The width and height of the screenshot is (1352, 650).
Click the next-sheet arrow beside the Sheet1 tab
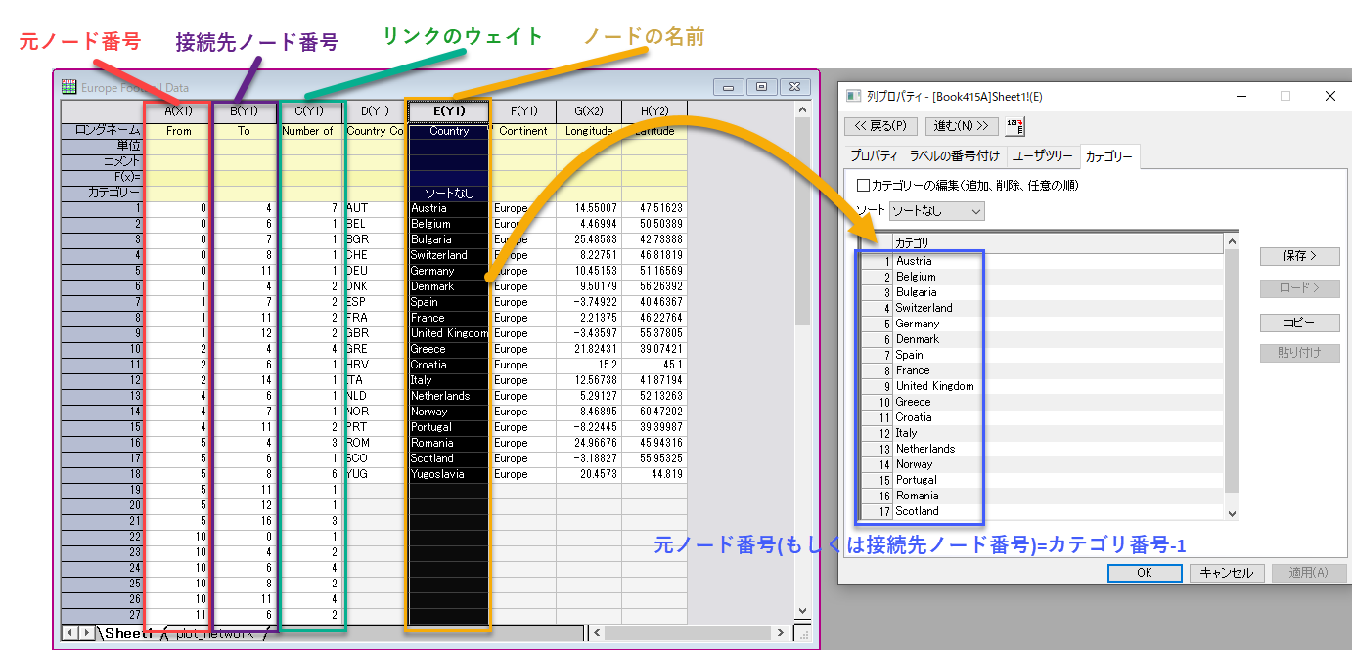(x=86, y=632)
